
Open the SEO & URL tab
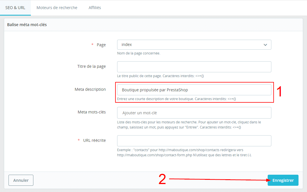tap(15, 8)
